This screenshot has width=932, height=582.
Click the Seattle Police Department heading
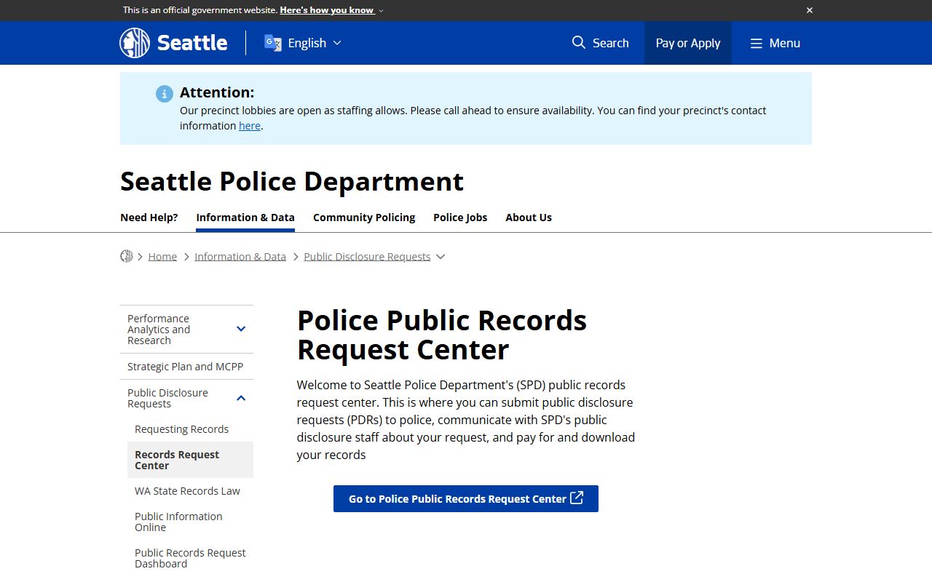[x=292, y=181]
